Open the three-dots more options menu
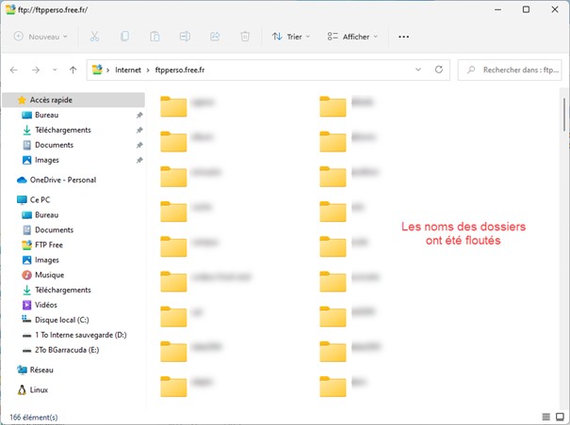 pos(403,37)
